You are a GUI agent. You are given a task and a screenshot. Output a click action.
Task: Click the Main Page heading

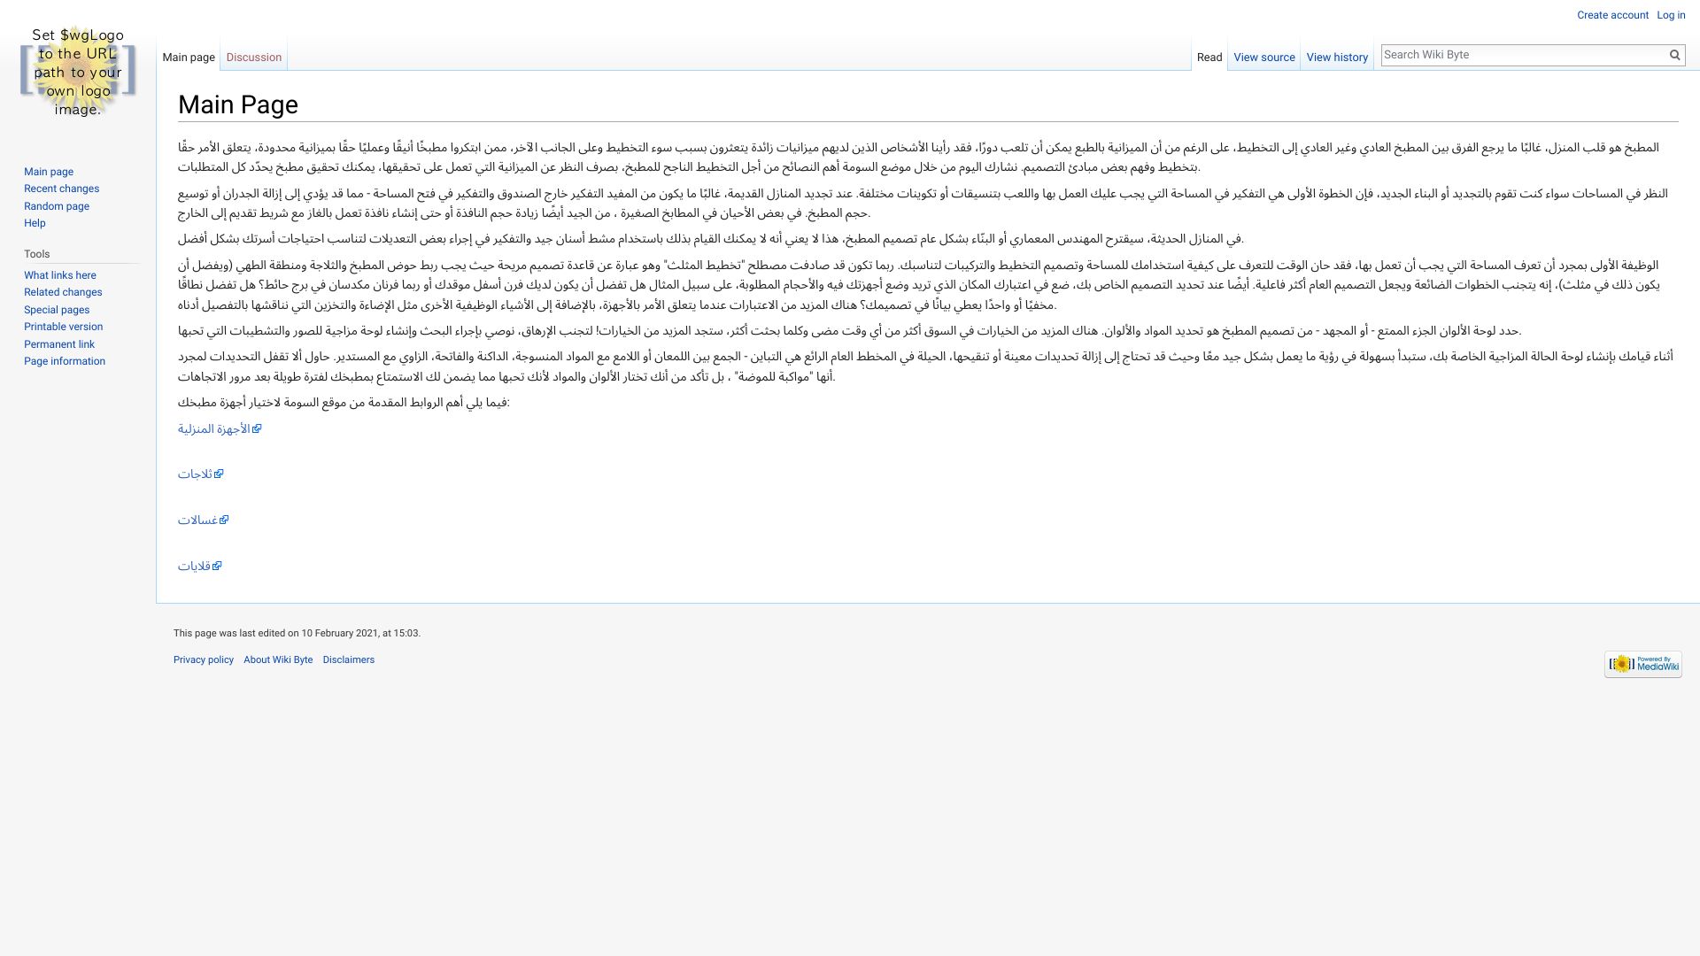point(238,104)
